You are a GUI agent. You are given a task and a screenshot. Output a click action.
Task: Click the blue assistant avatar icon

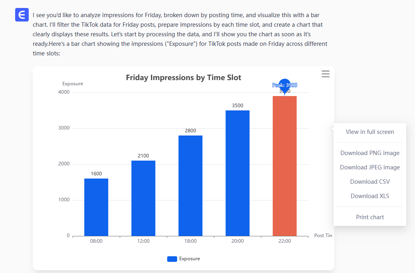coord(22,15)
